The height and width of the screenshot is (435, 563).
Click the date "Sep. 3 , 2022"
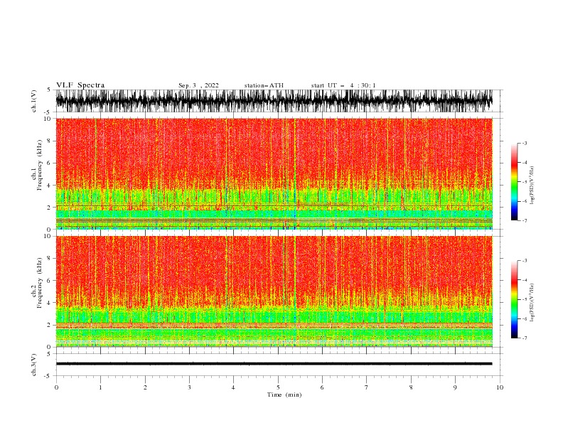coord(198,85)
